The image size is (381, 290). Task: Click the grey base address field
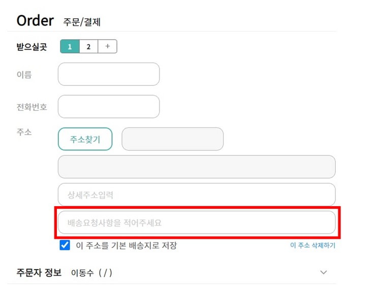197,167
